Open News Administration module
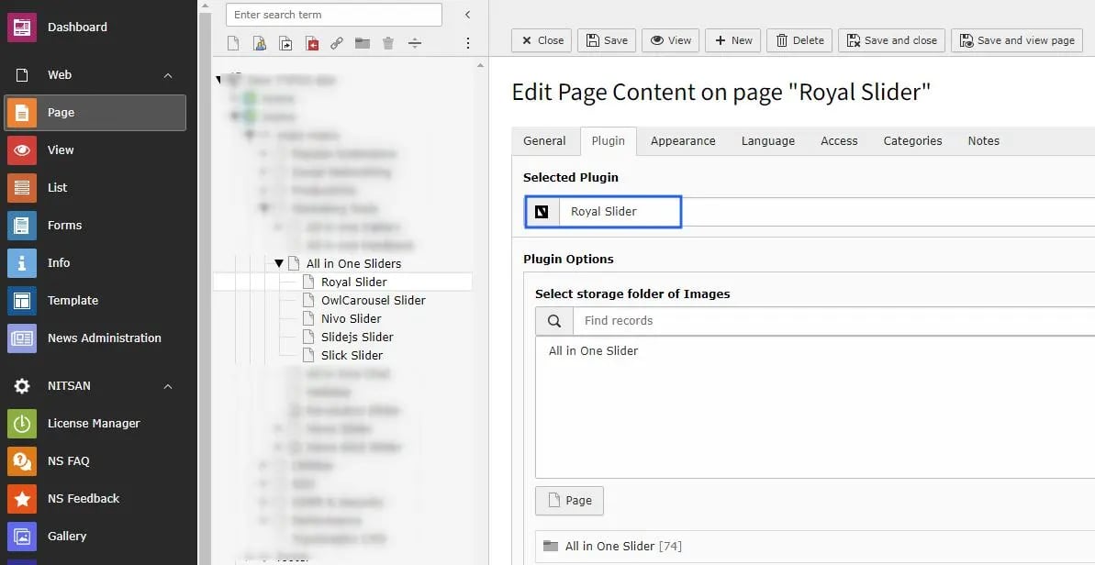This screenshot has width=1095, height=565. pyautogui.click(x=95, y=338)
